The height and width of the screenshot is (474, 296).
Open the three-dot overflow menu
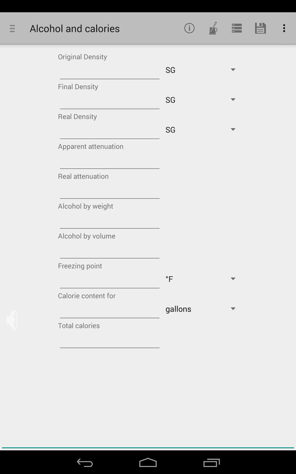pyautogui.click(x=284, y=28)
